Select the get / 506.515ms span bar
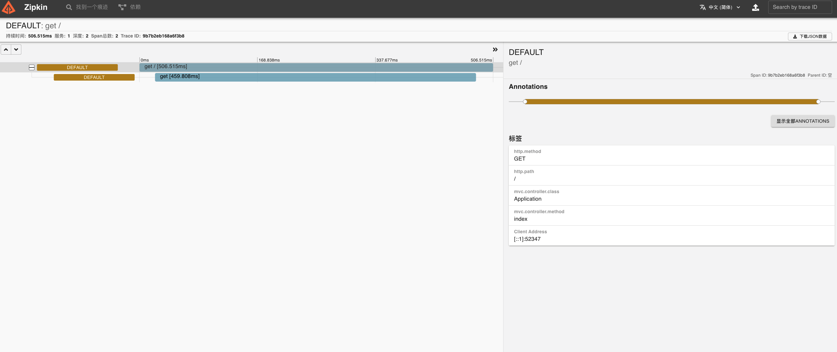837x352 pixels. point(316,67)
